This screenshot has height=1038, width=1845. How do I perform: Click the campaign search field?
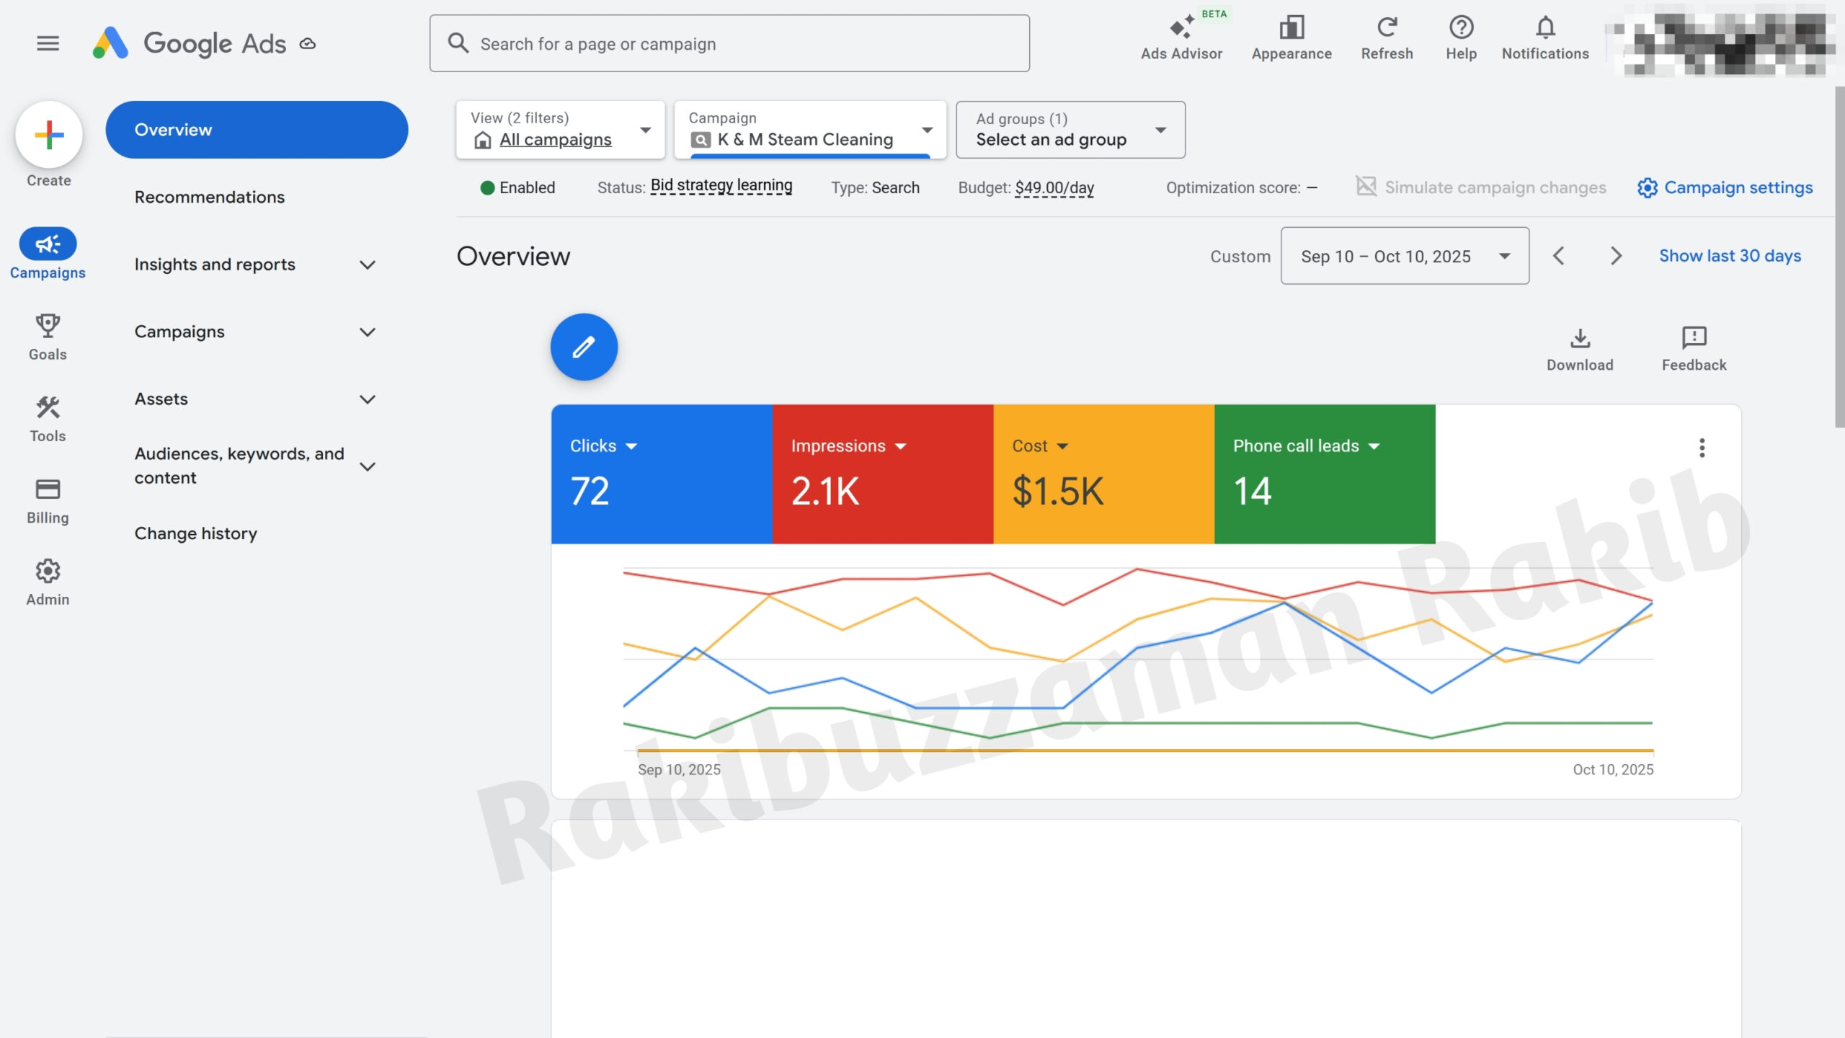(729, 44)
